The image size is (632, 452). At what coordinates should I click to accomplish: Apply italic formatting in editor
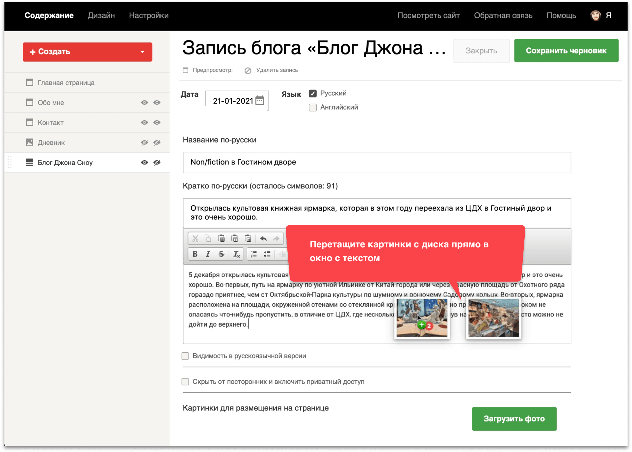click(208, 254)
